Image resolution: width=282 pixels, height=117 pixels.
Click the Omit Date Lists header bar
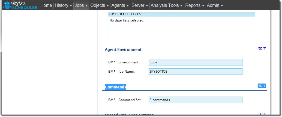181,14
